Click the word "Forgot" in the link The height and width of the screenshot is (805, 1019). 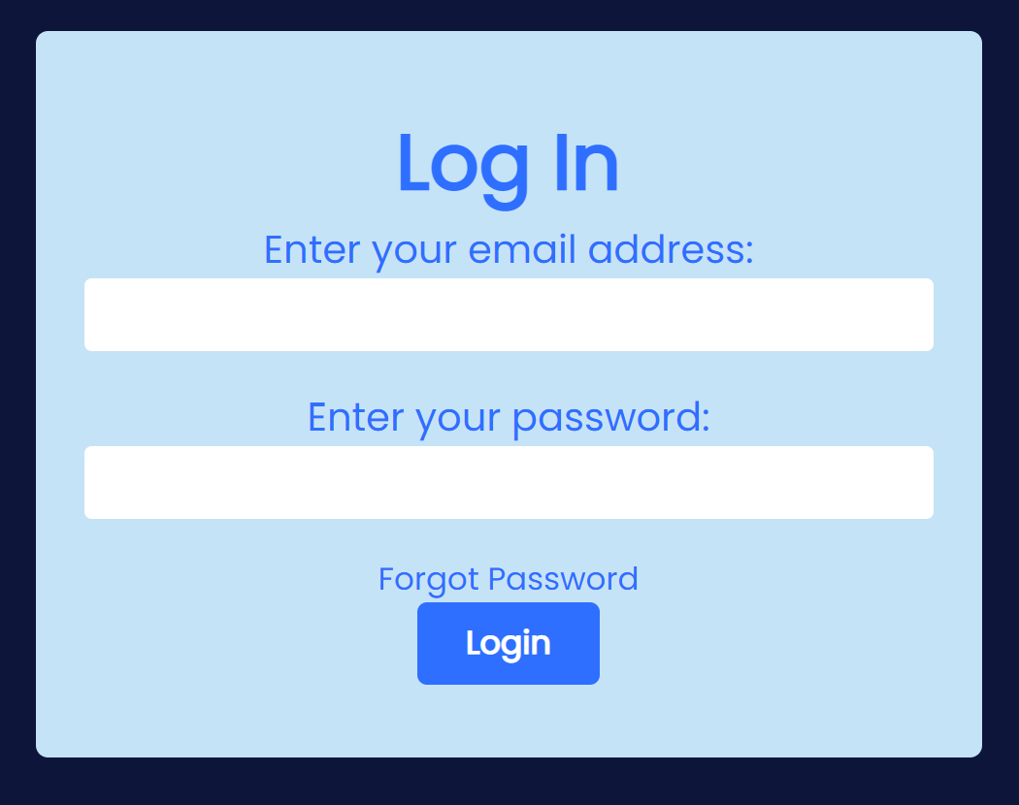click(x=429, y=580)
